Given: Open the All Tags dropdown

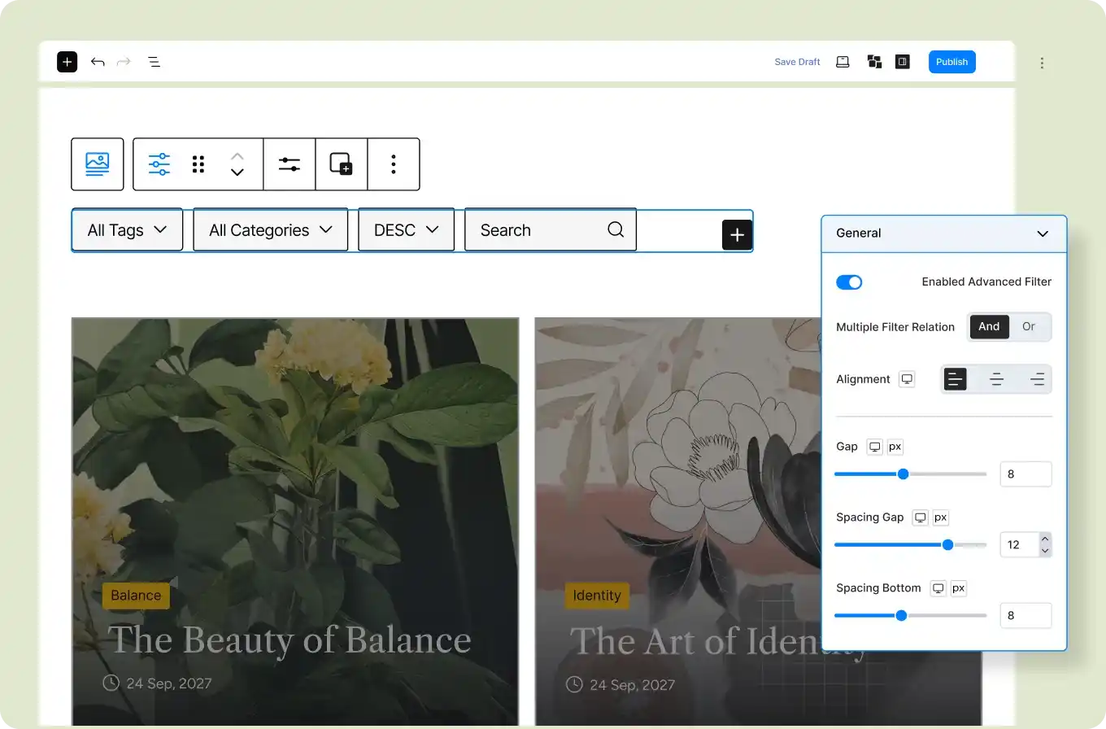Looking at the screenshot, I should coord(127,230).
